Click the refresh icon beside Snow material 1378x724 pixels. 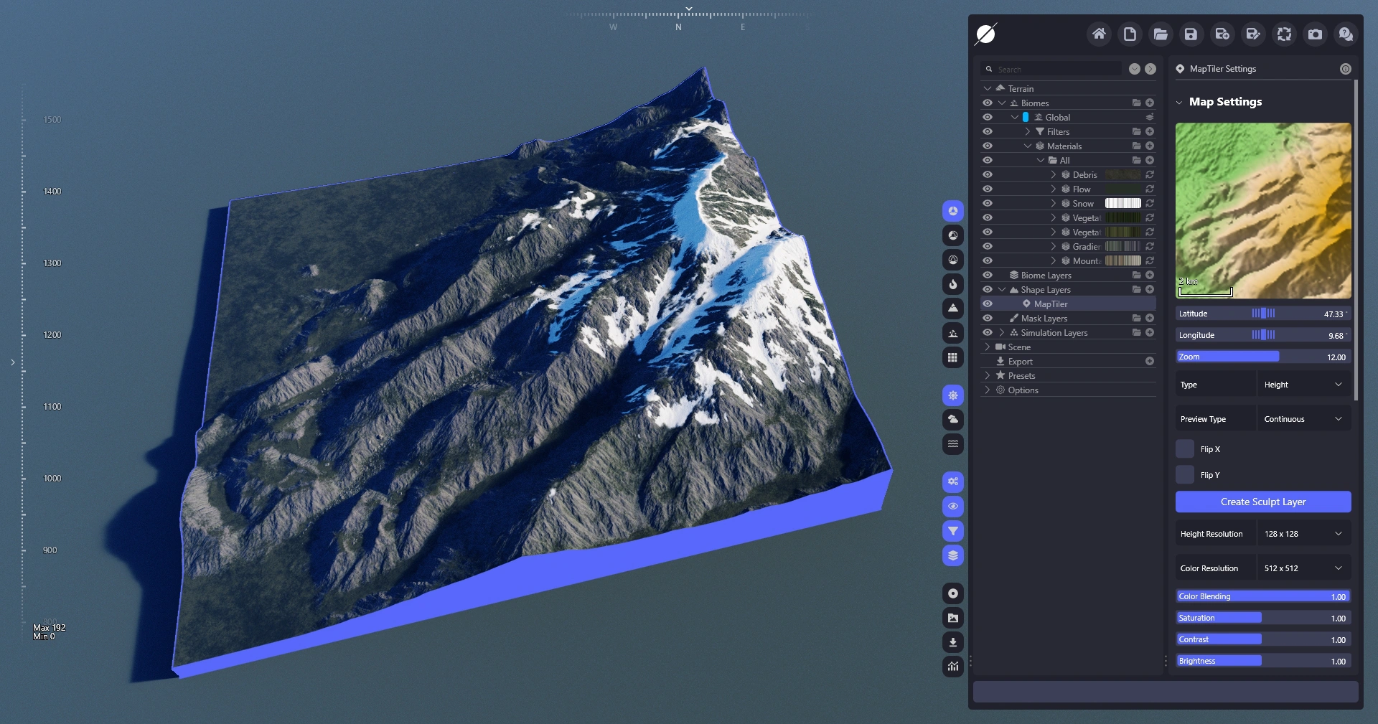coord(1150,204)
